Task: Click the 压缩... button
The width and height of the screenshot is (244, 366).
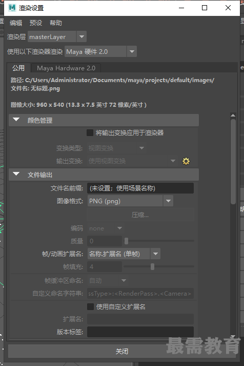Action: tap(140, 215)
